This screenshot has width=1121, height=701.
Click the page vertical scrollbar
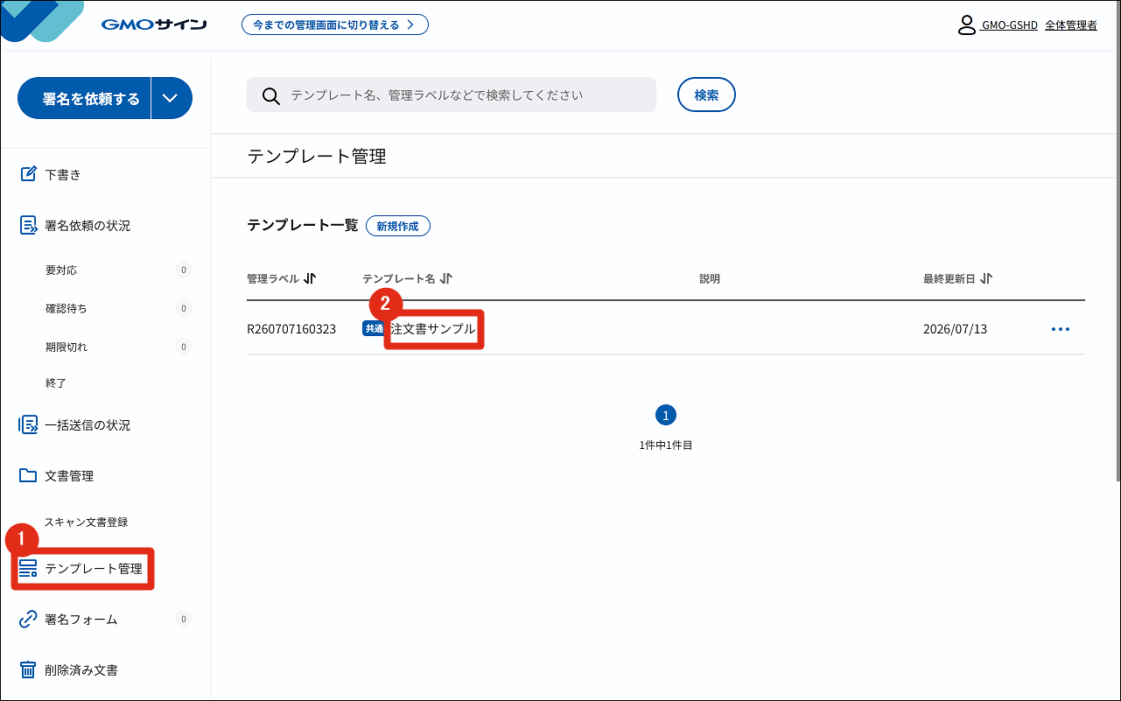pyautogui.click(x=1117, y=241)
